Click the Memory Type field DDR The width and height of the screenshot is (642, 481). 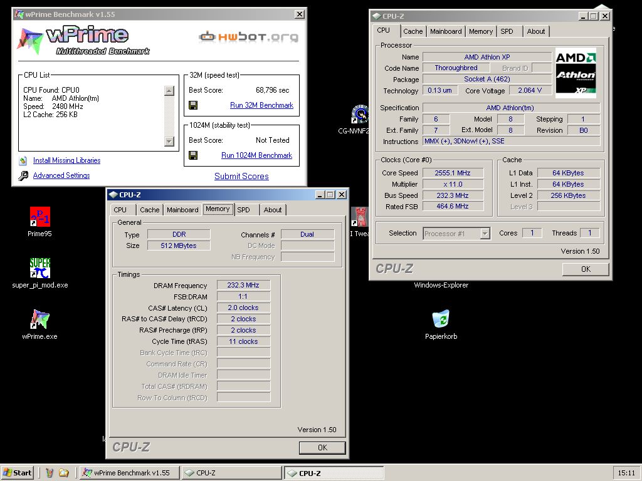point(179,234)
